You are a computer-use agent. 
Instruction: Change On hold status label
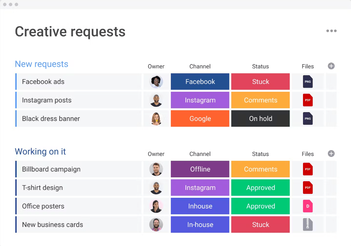tap(260, 119)
